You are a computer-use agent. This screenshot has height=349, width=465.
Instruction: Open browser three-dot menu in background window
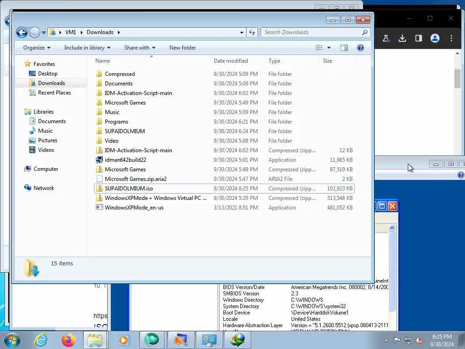[451, 38]
